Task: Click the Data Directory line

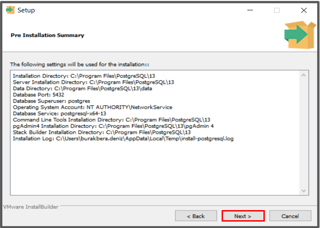Action: coord(82,89)
